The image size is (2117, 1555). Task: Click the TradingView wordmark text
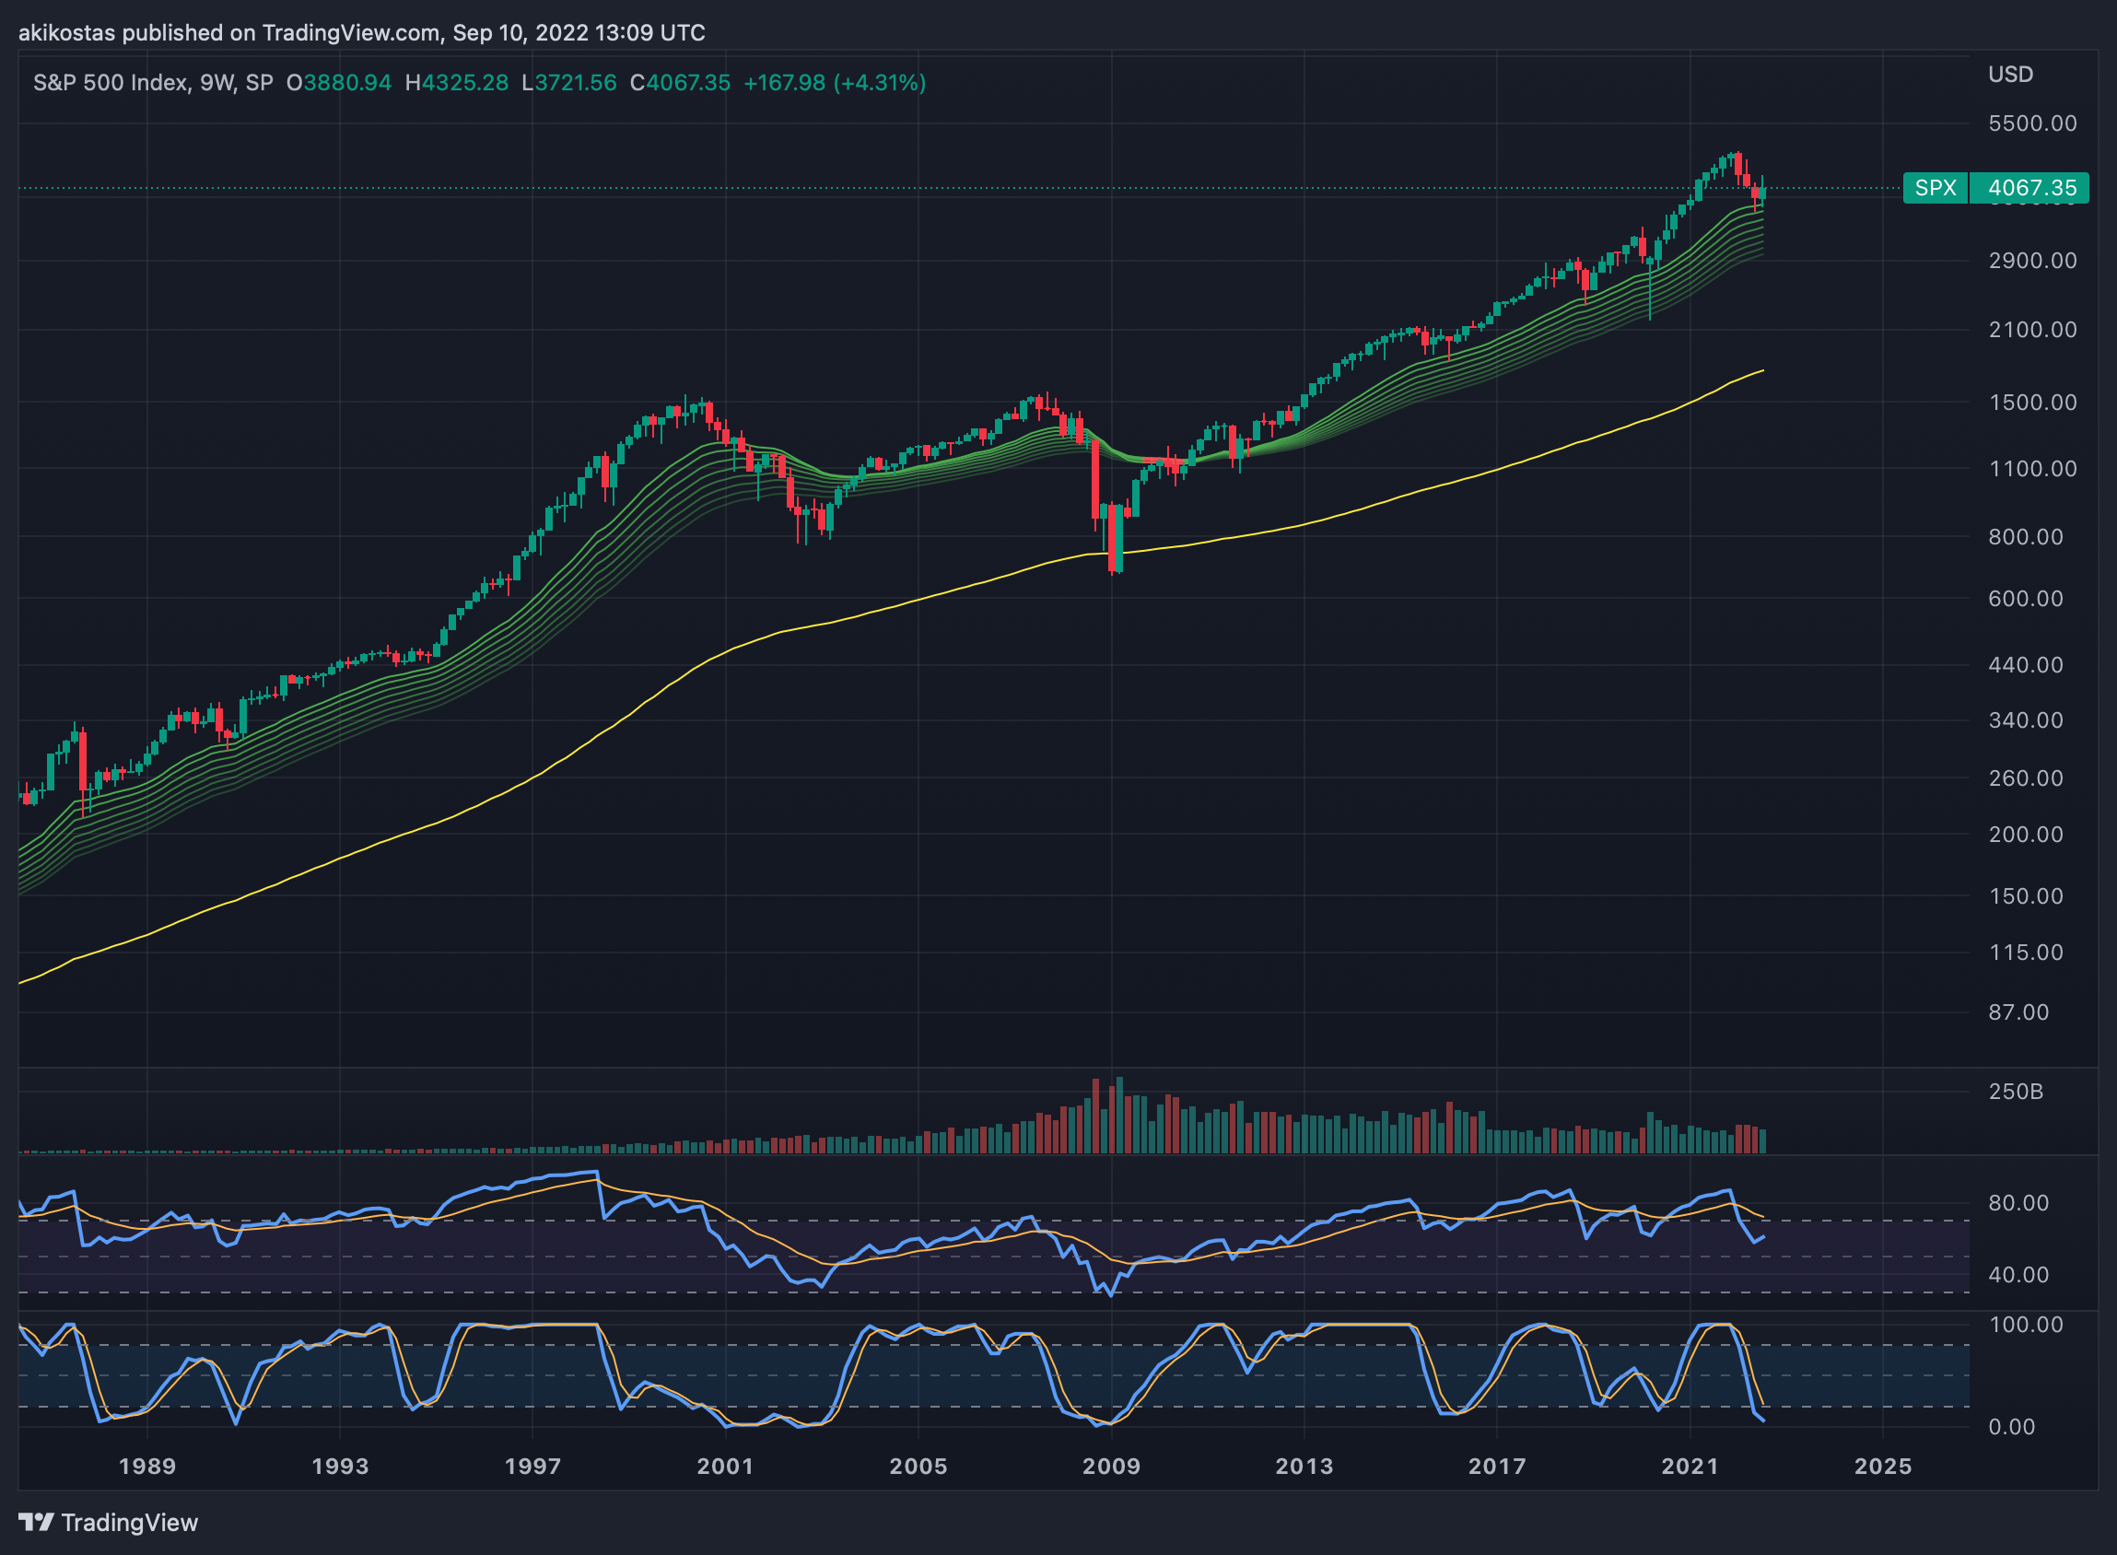129,1523
